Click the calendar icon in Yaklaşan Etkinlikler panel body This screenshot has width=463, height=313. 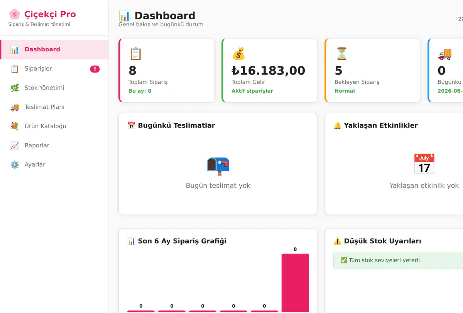point(424,164)
